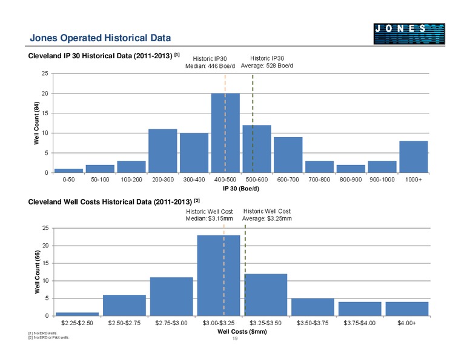Click the 'Well Count (66)' axis title

[37, 272]
